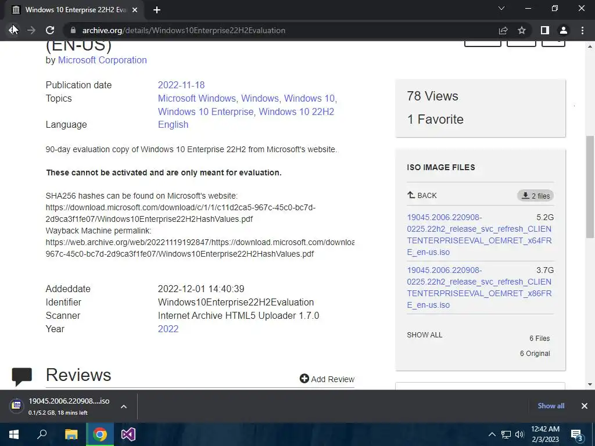Viewport: 595px width, 446px height.
Task: Click the page vertical scrollbar thumb
Action: click(x=590, y=186)
